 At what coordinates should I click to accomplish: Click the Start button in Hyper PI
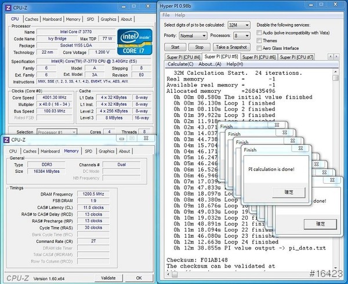175,47
